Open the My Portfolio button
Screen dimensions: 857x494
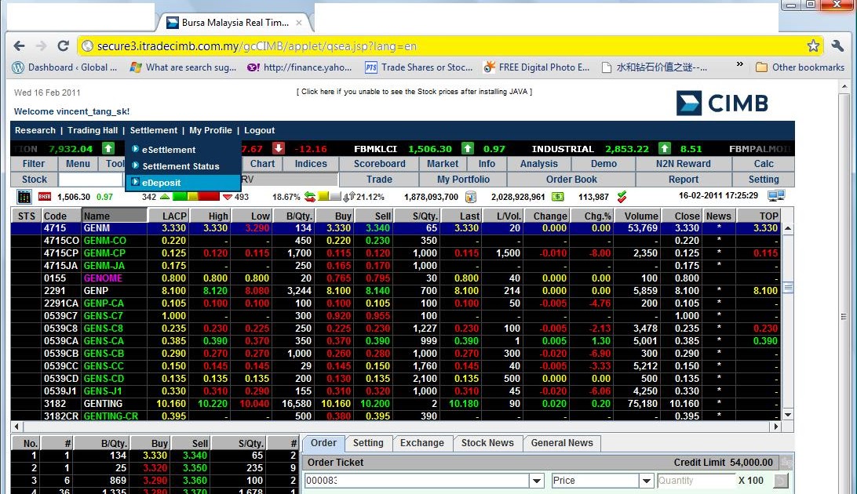[x=463, y=180]
